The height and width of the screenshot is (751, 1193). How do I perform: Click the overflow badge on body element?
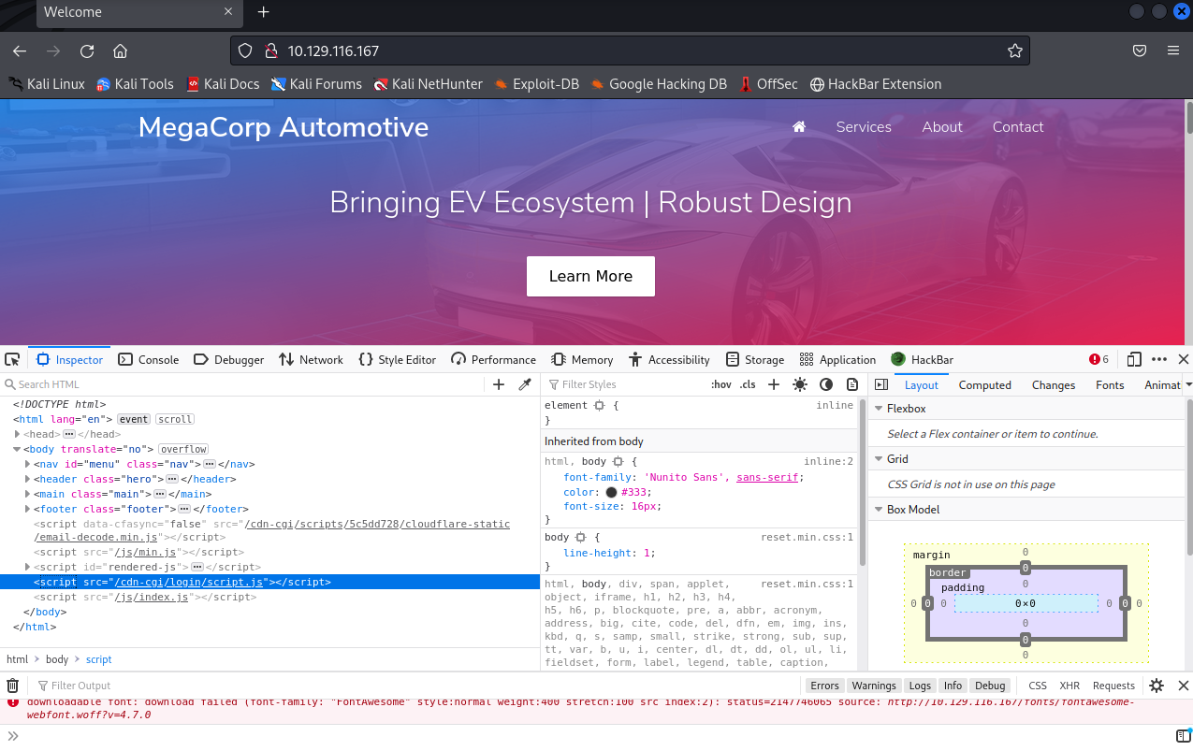(x=183, y=449)
